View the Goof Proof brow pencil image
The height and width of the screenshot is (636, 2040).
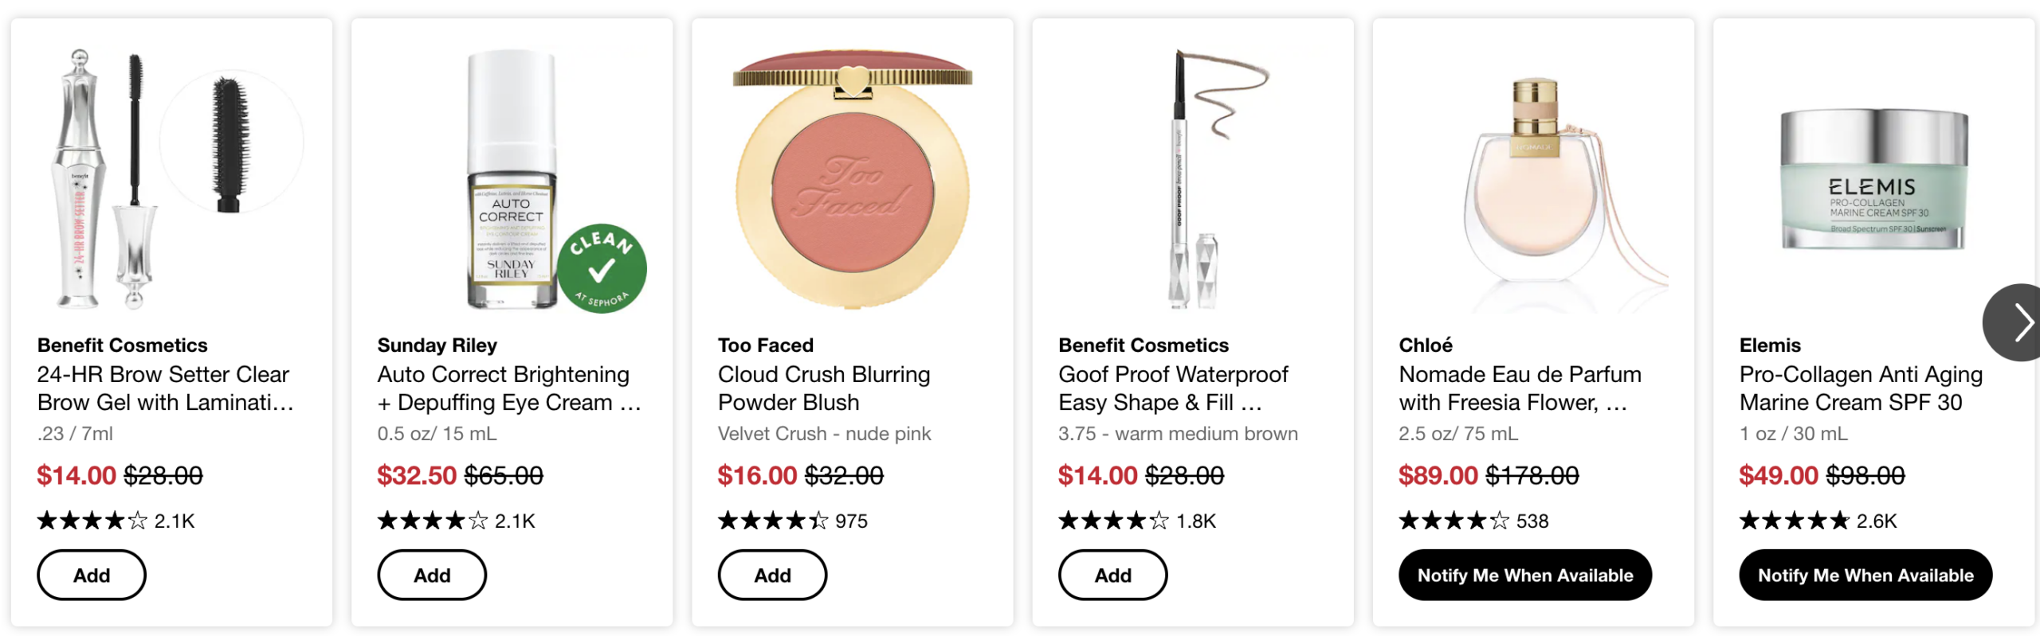[1193, 179]
